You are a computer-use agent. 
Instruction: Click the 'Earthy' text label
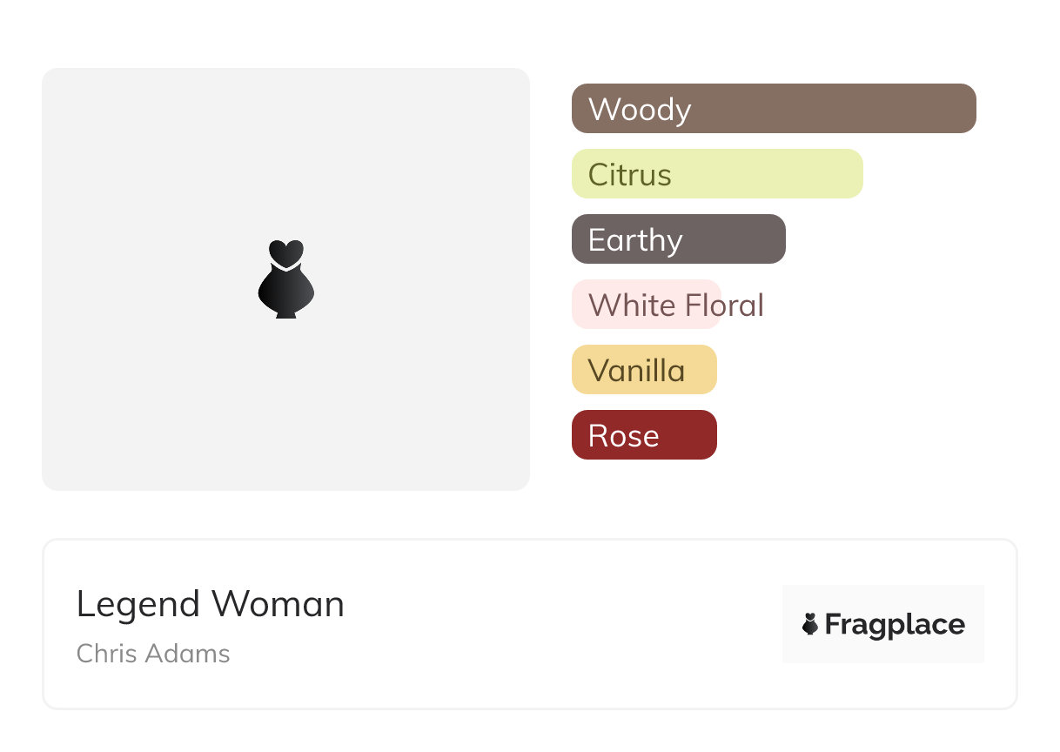pos(635,240)
